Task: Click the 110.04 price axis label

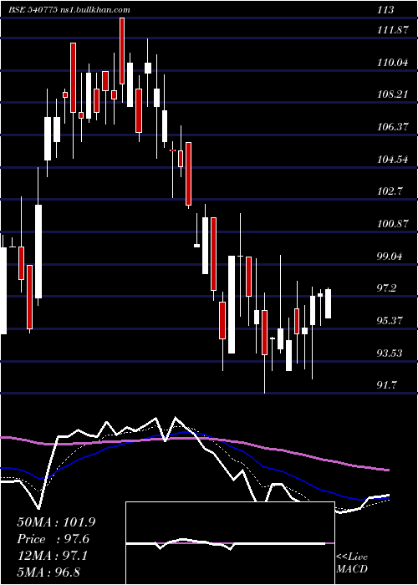Action: click(x=392, y=63)
